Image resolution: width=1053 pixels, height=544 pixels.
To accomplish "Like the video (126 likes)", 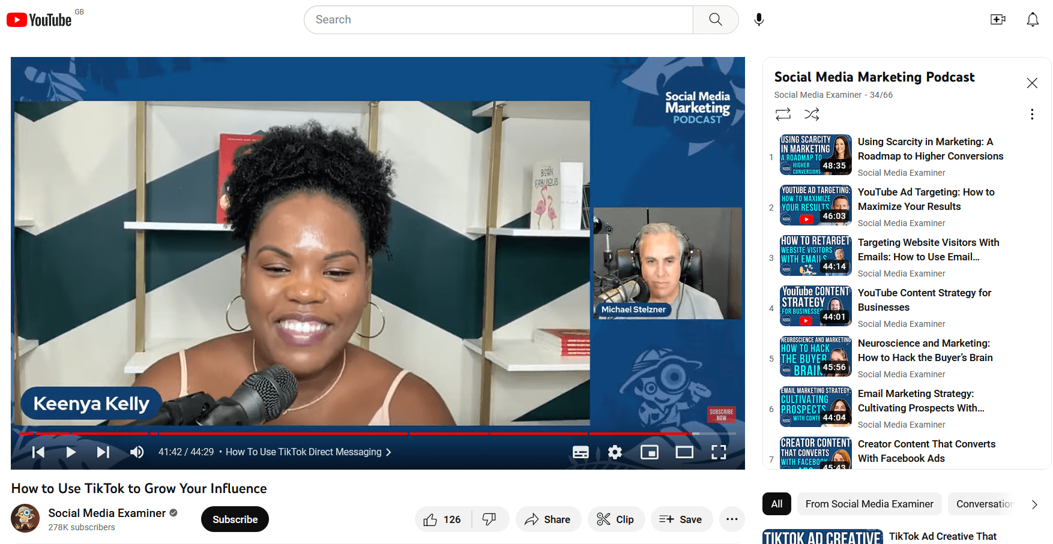I will pyautogui.click(x=442, y=519).
